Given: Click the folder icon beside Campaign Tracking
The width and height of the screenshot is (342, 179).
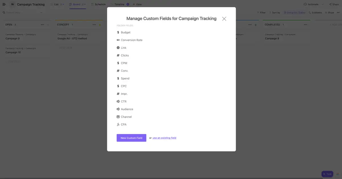Looking at the screenshot, I should (13, 4).
